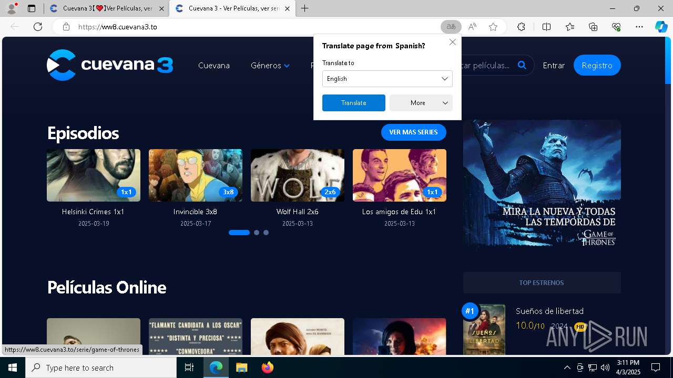The width and height of the screenshot is (673, 378).
Task: Open Invincible episode thumbnail
Action: (x=196, y=175)
